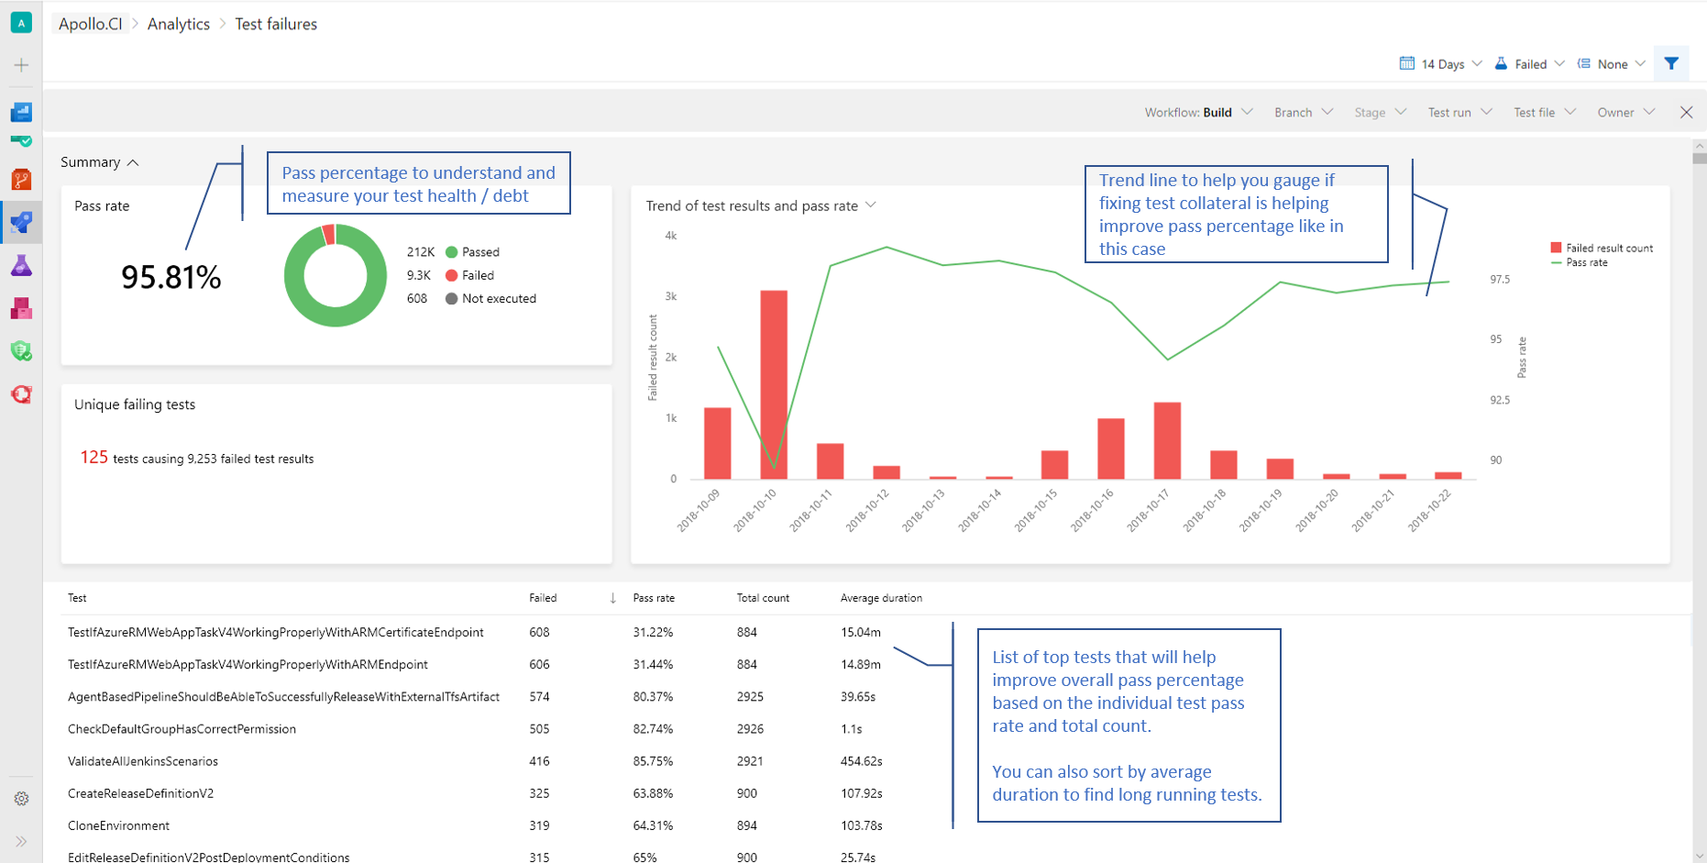The width and height of the screenshot is (1707, 863).
Task: Open the Repos branch icon in sidebar
Action: pyautogui.click(x=21, y=179)
